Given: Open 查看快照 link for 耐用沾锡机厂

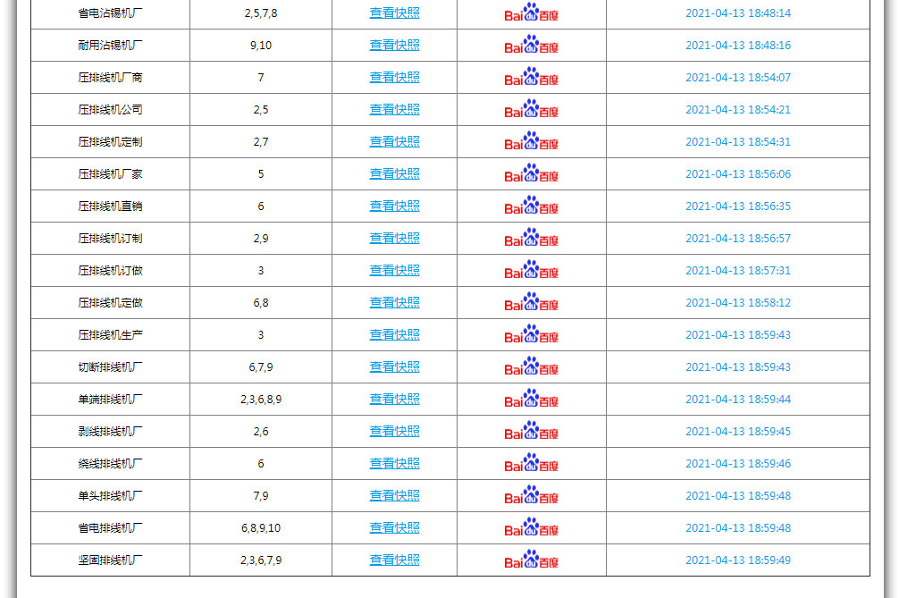Looking at the screenshot, I should (x=394, y=45).
